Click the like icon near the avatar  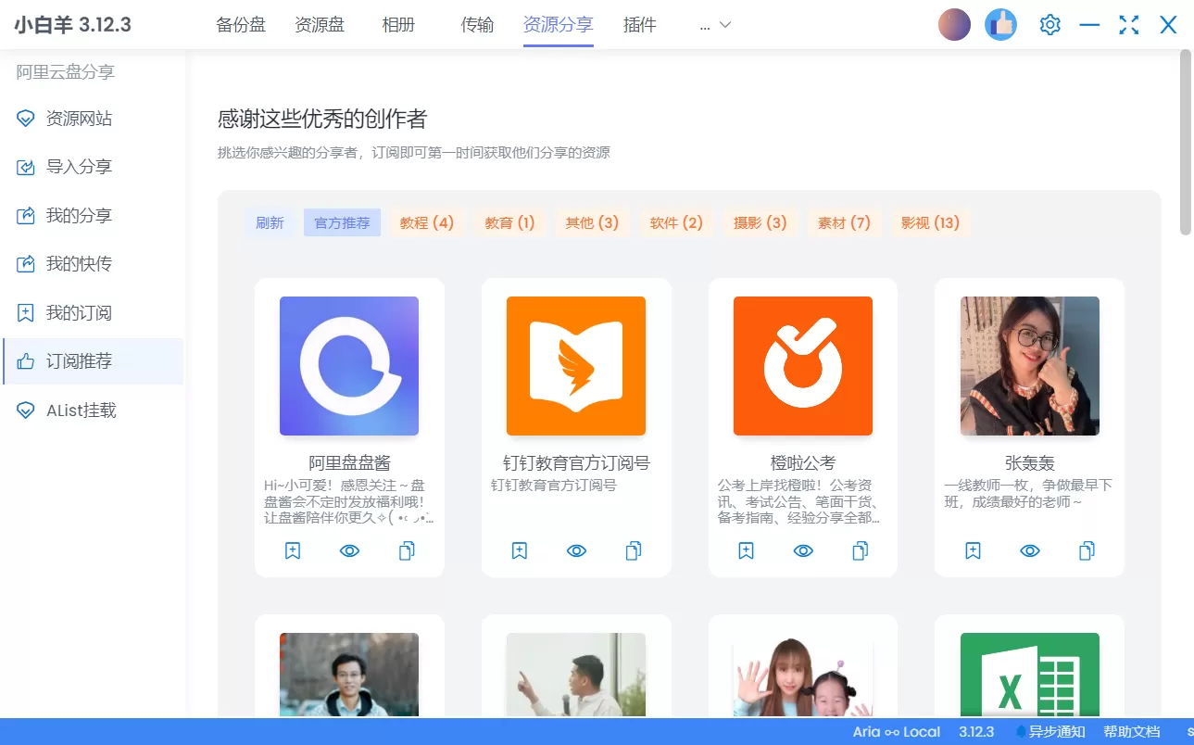pos(1000,24)
